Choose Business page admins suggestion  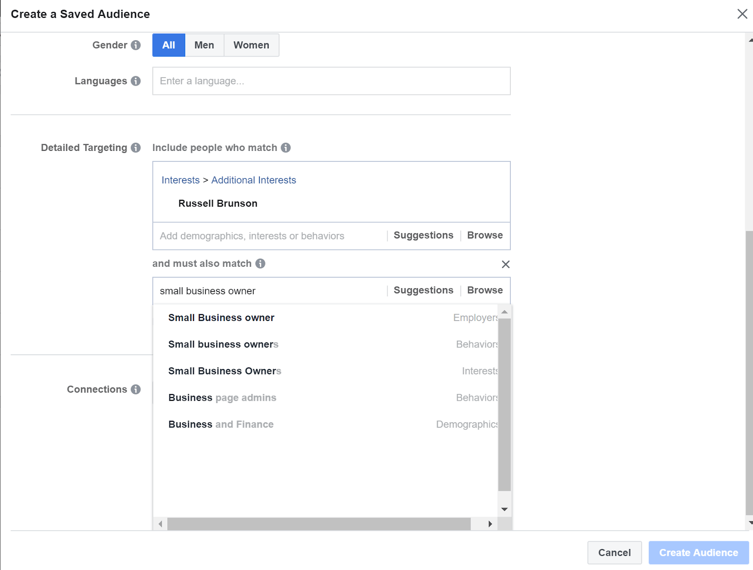pos(326,398)
